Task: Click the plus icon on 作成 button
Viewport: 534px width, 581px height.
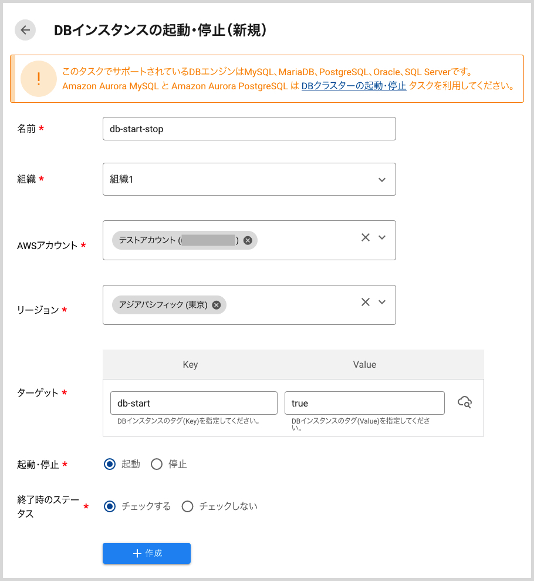Action: [x=137, y=553]
